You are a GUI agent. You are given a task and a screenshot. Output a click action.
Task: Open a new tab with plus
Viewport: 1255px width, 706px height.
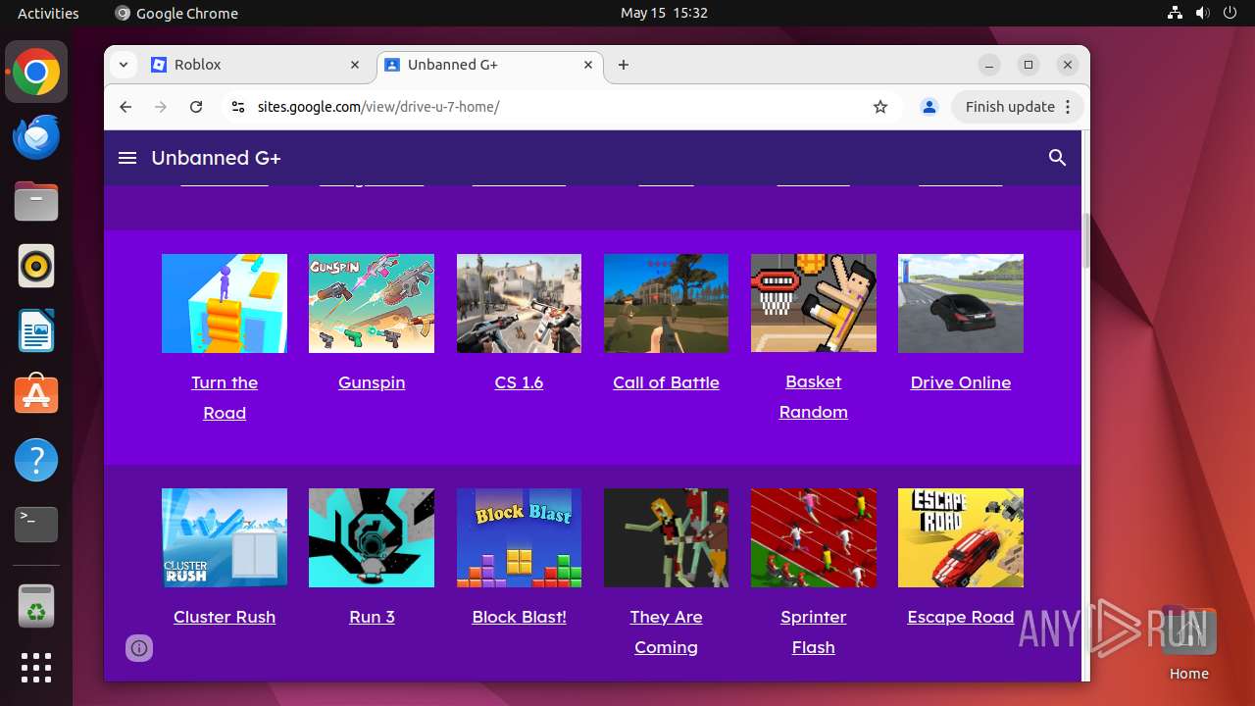[624, 65]
